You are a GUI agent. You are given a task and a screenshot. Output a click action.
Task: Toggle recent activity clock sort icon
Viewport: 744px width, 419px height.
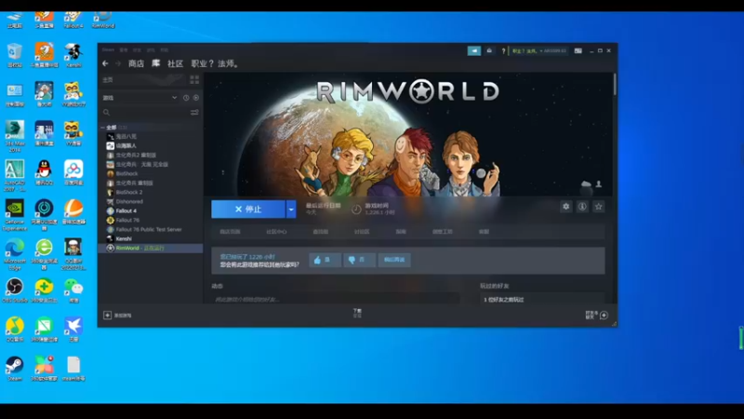186,98
